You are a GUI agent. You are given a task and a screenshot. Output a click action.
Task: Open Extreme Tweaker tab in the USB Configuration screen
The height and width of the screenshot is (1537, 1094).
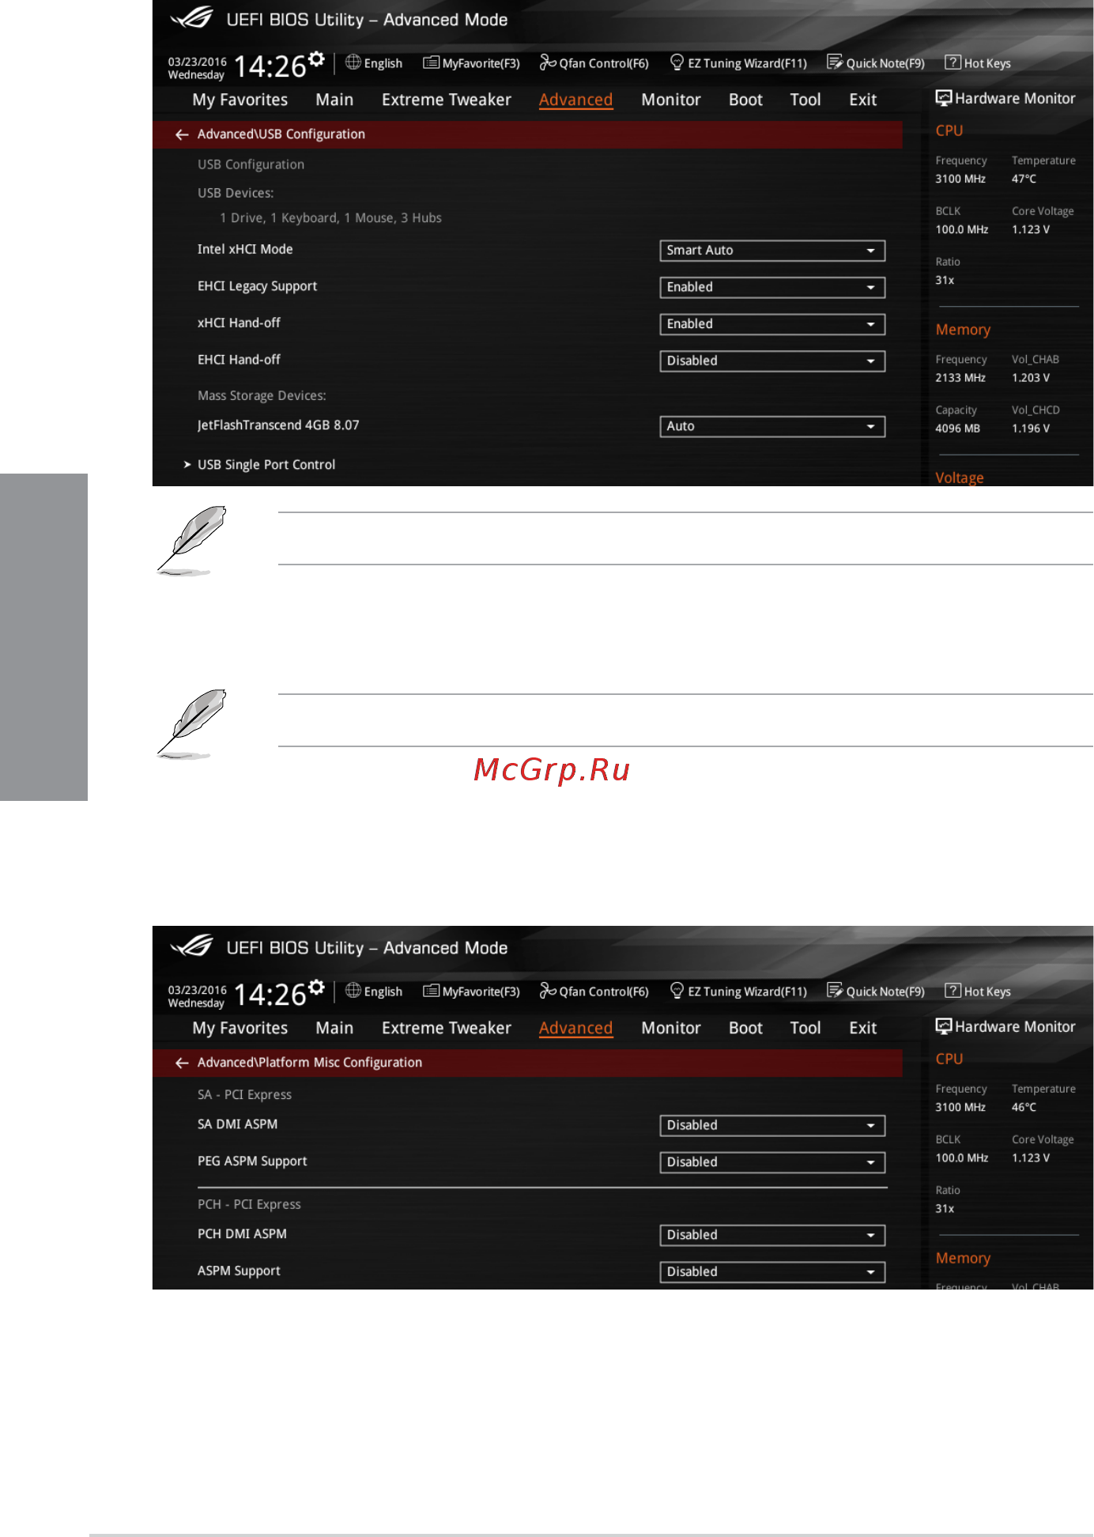click(447, 100)
